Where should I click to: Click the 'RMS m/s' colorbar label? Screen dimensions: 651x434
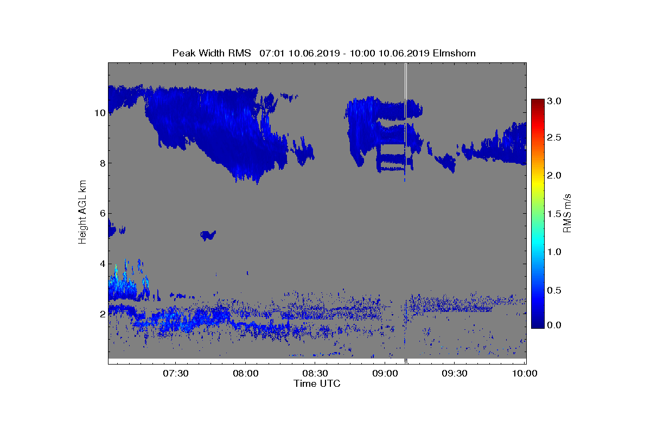pos(567,213)
